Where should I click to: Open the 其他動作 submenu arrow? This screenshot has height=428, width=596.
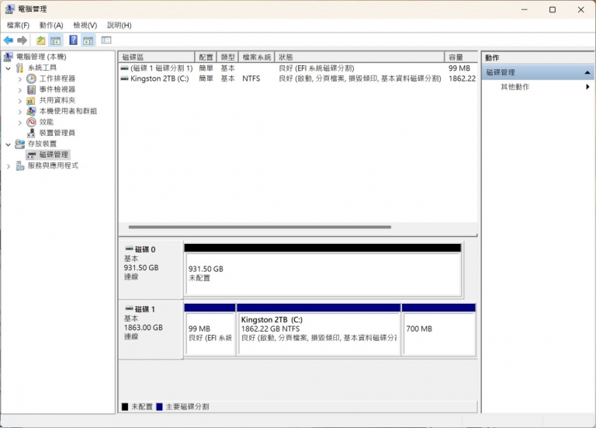click(587, 87)
